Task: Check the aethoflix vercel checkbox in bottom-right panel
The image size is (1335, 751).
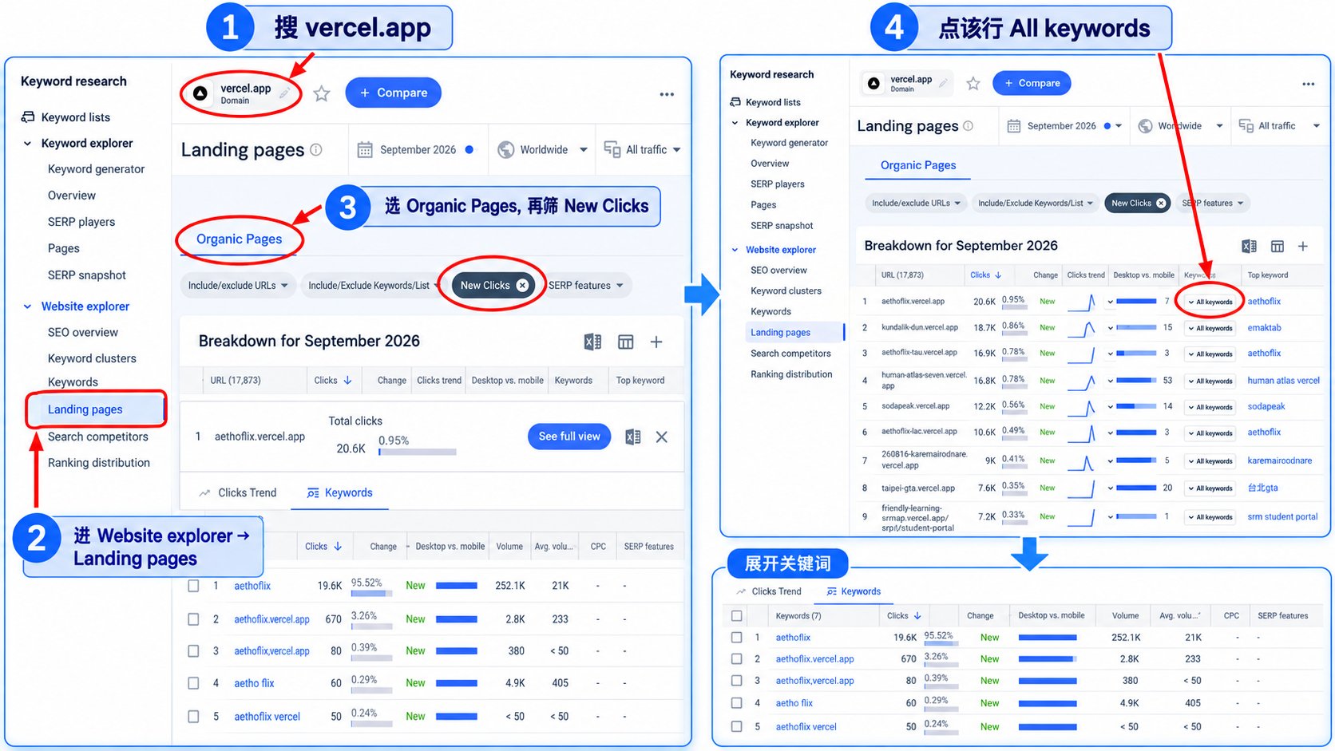Action: point(736,726)
